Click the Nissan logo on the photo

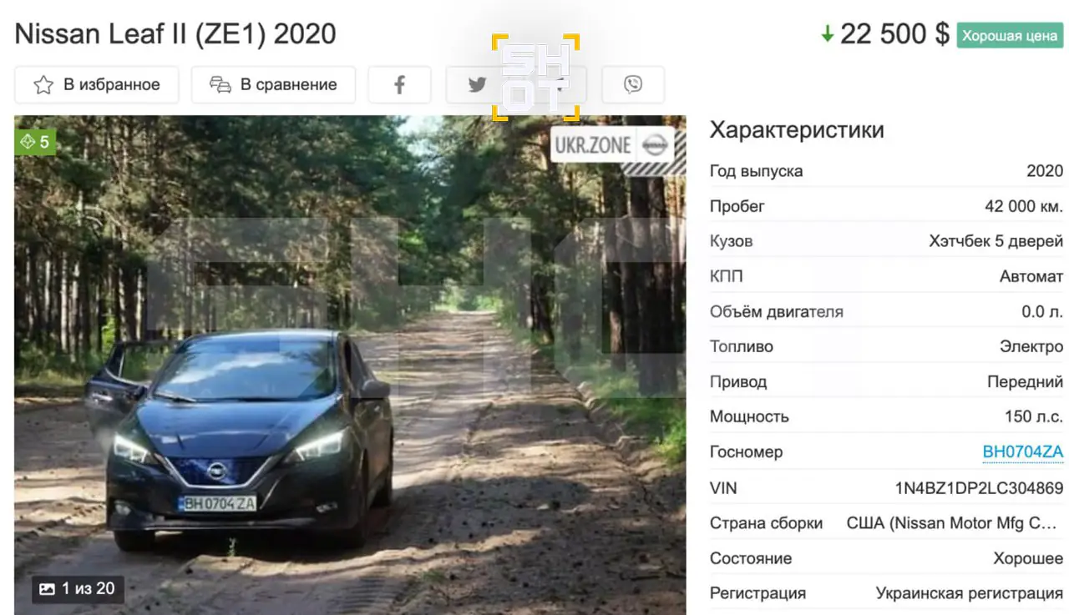pyautogui.click(x=655, y=145)
